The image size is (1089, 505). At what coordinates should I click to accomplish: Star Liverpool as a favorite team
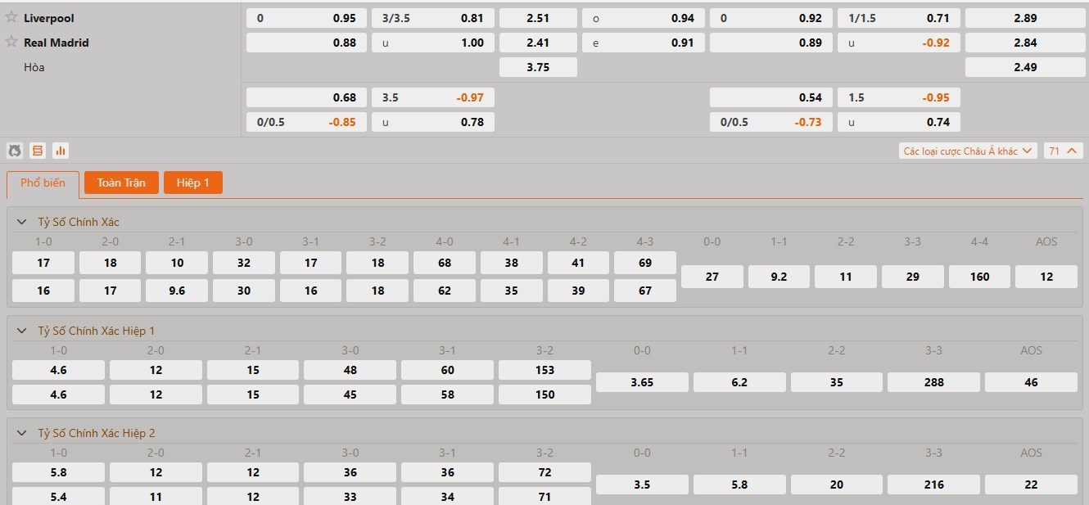(11, 17)
